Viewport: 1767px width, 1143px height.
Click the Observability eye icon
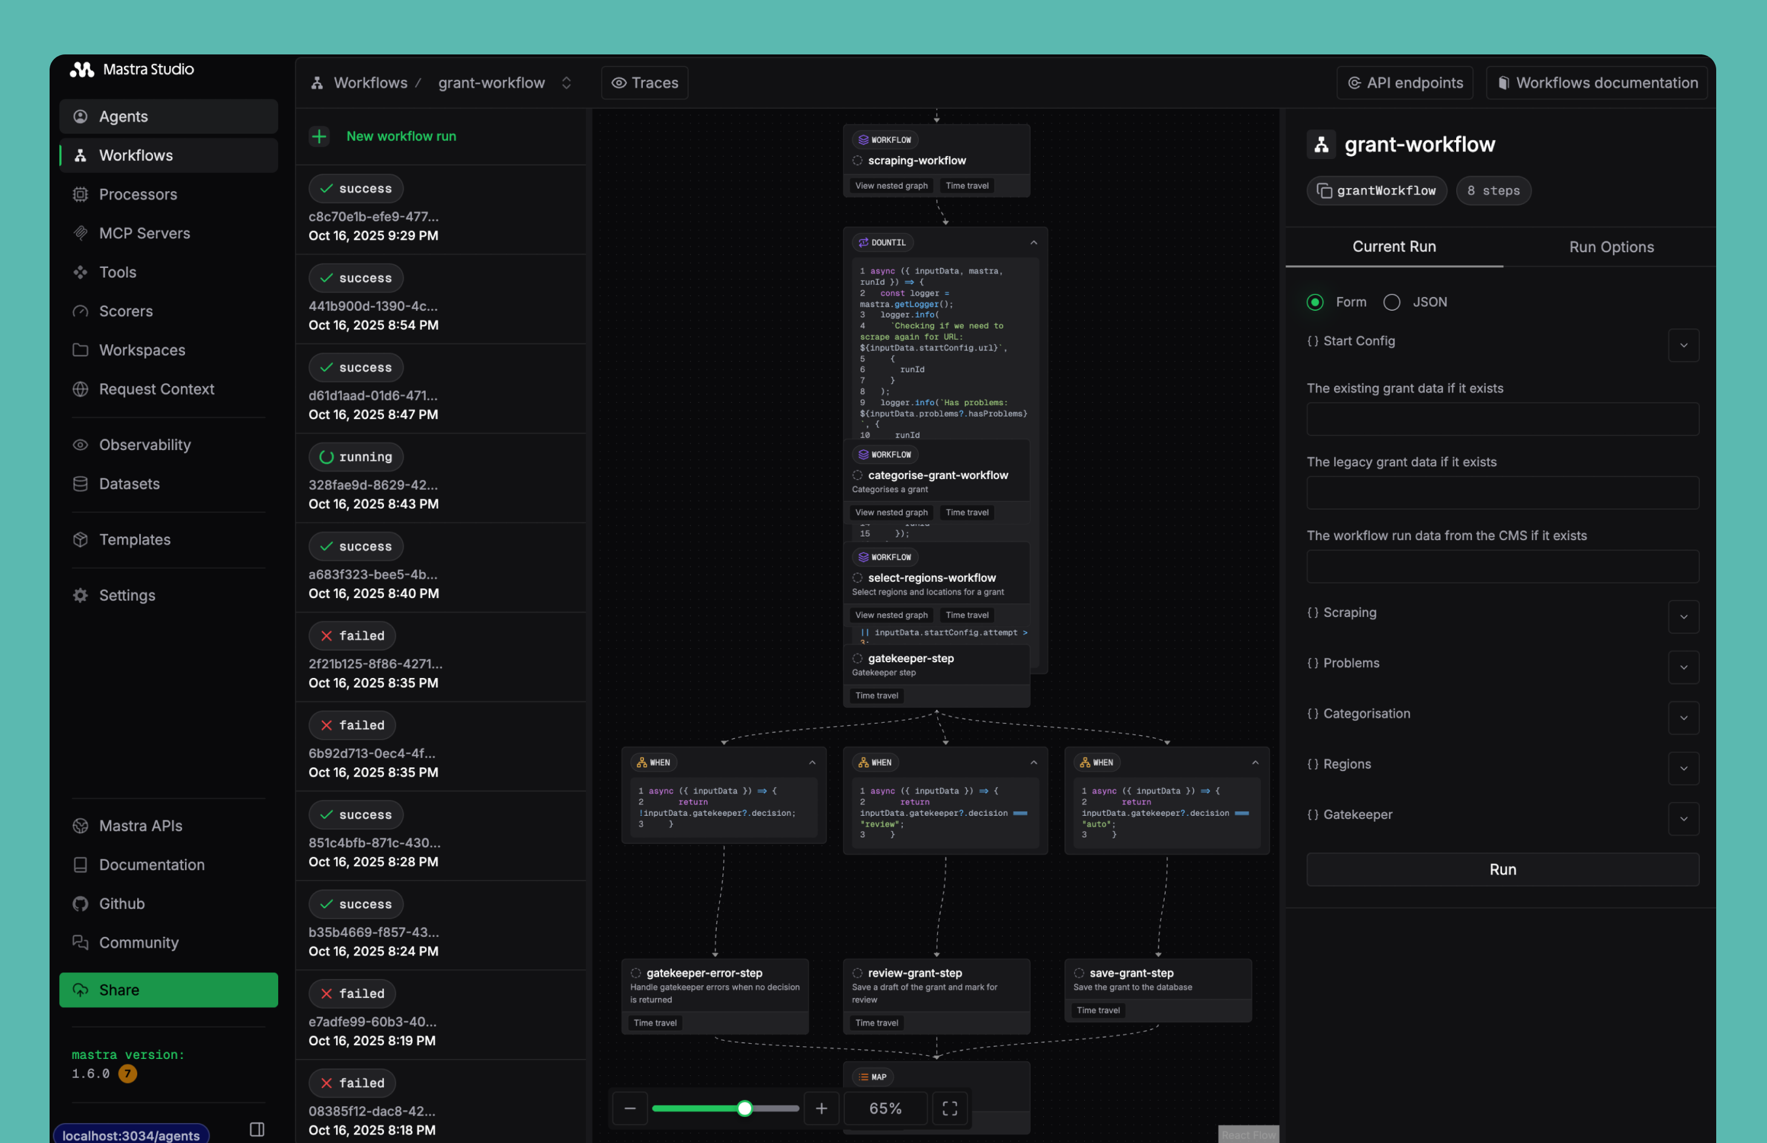(80, 444)
